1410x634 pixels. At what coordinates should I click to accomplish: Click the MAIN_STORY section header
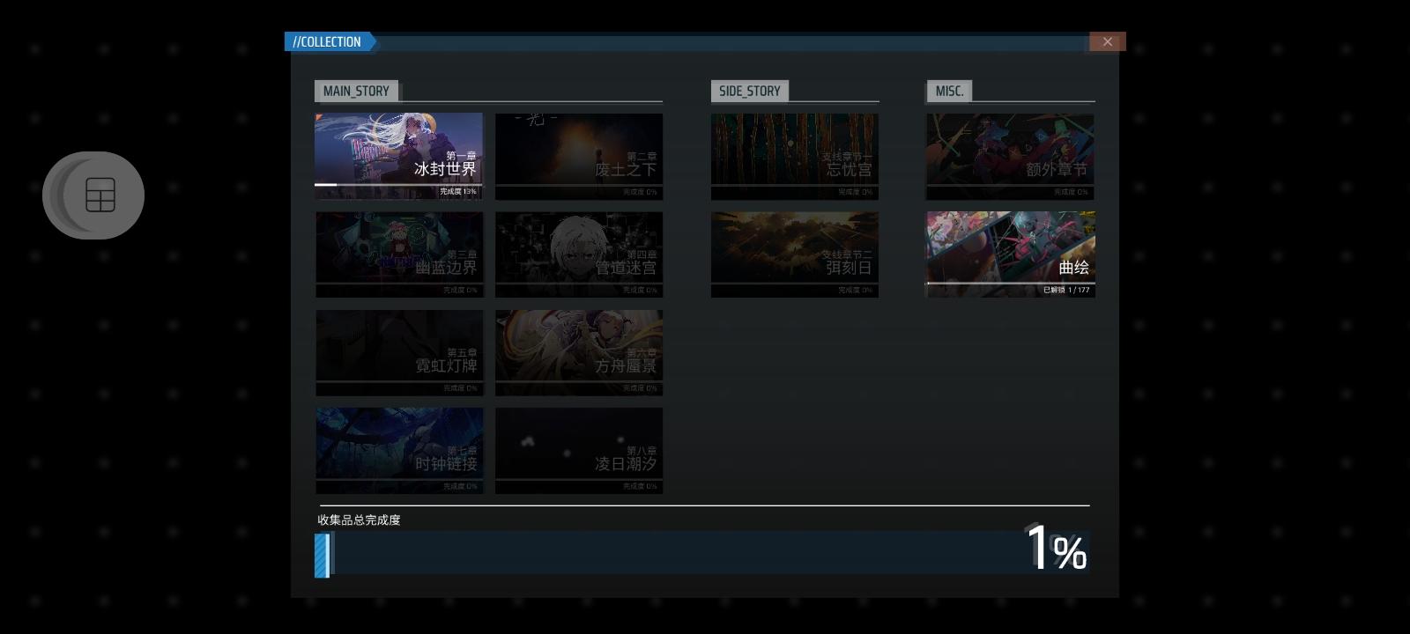(x=356, y=91)
